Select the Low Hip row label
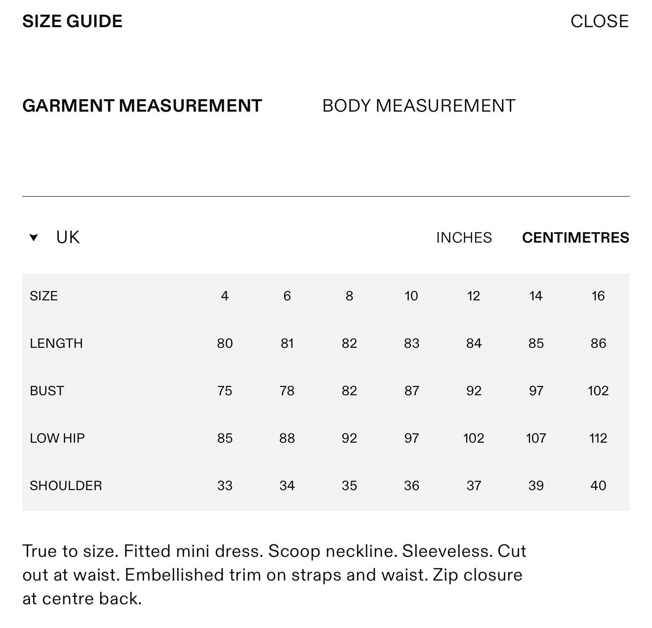 (x=57, y=438)
